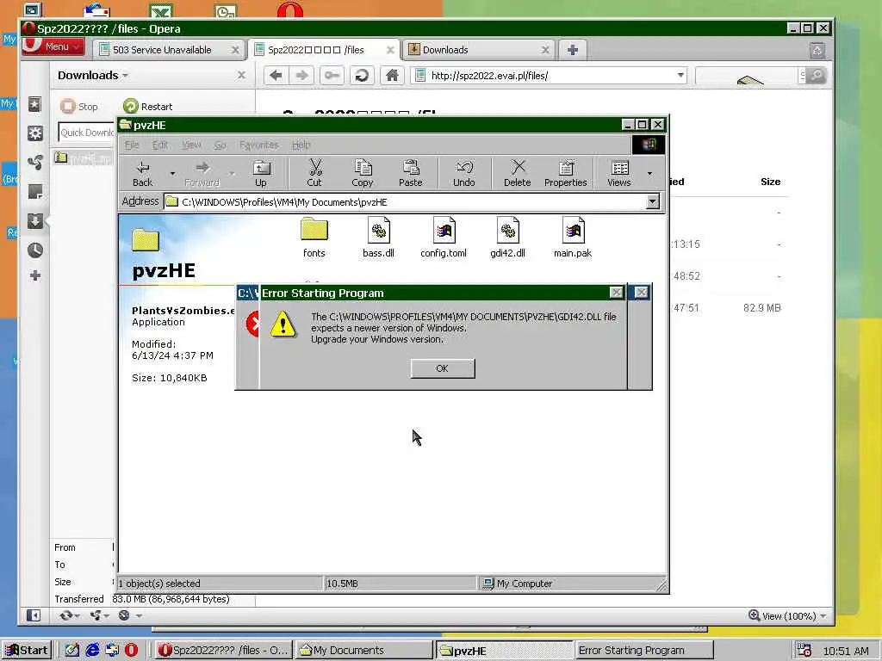Viewport: 882px width, 661px height.
Task: Click the Opera search magnifier button
Action: [816, 76]
